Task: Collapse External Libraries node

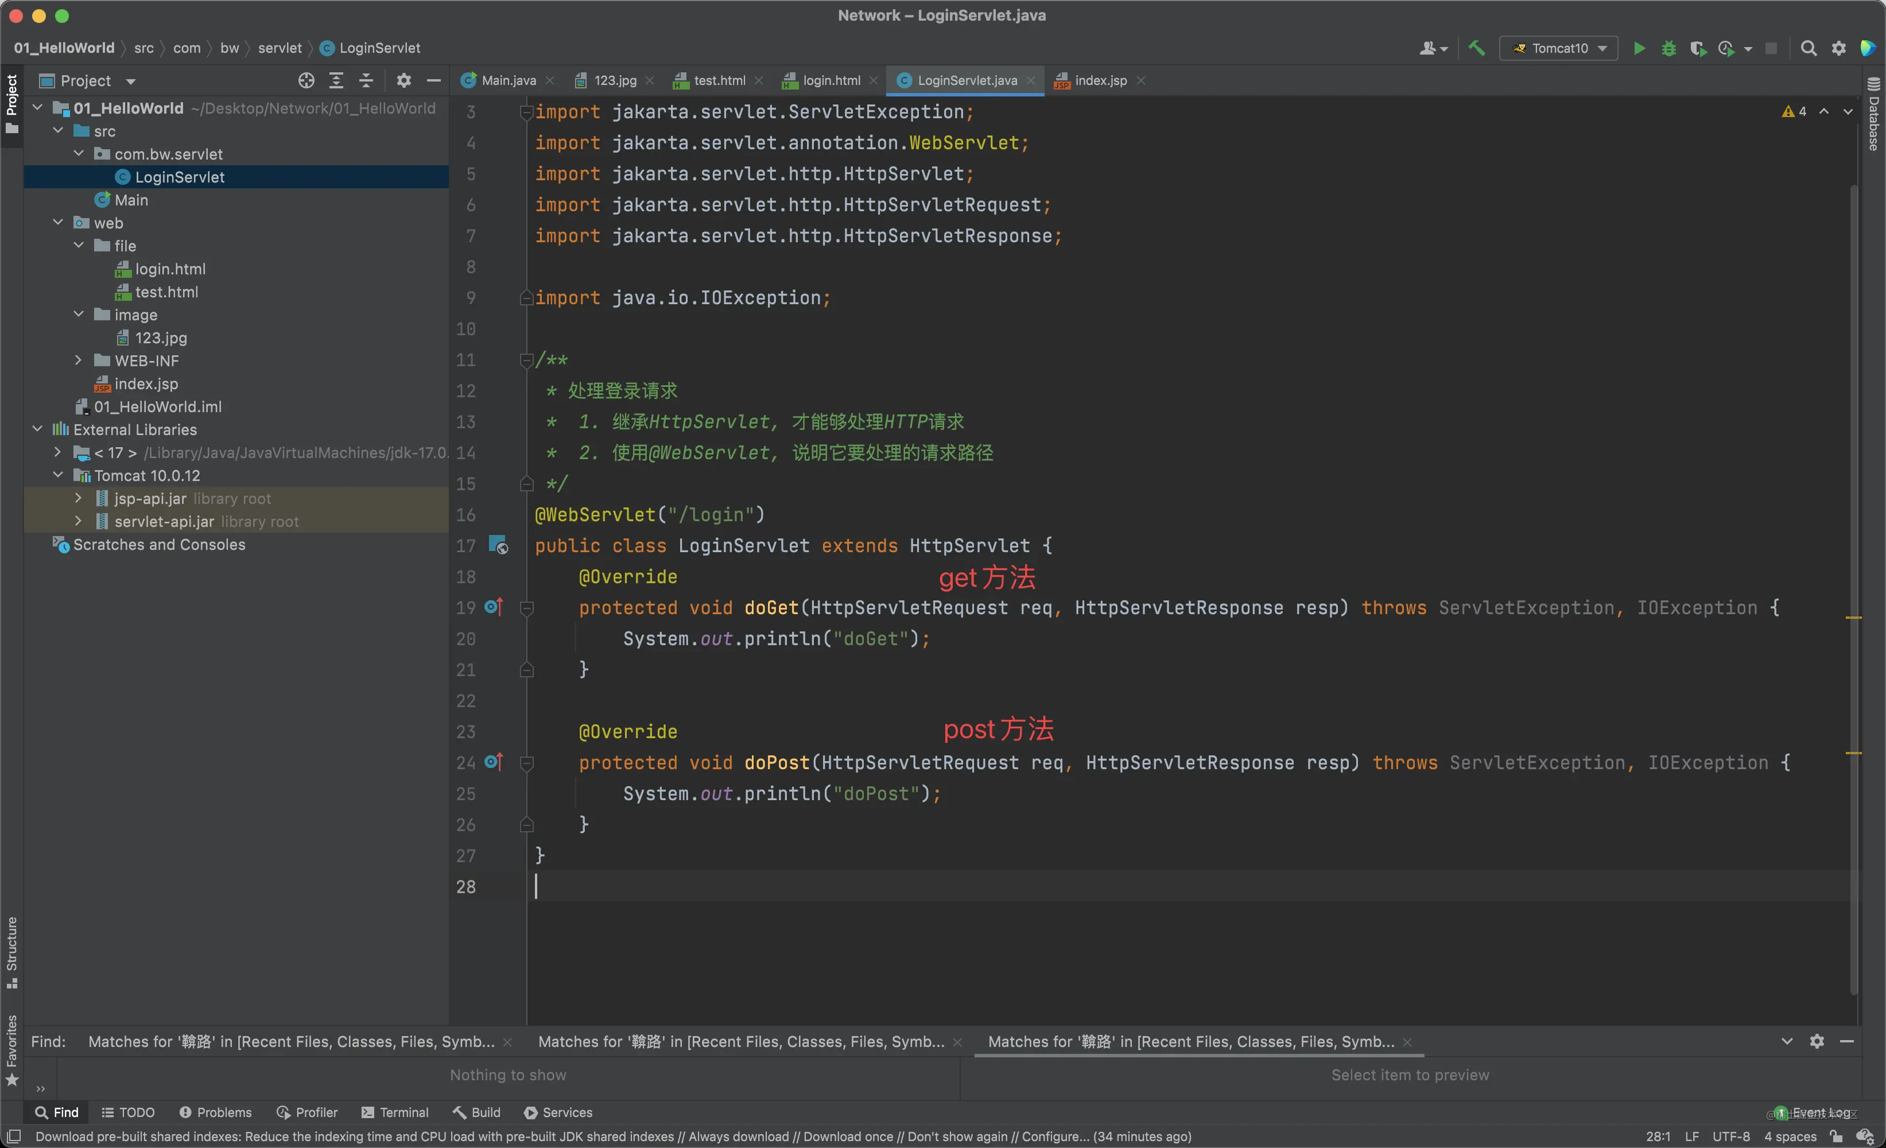Action: tap(37, 429)
